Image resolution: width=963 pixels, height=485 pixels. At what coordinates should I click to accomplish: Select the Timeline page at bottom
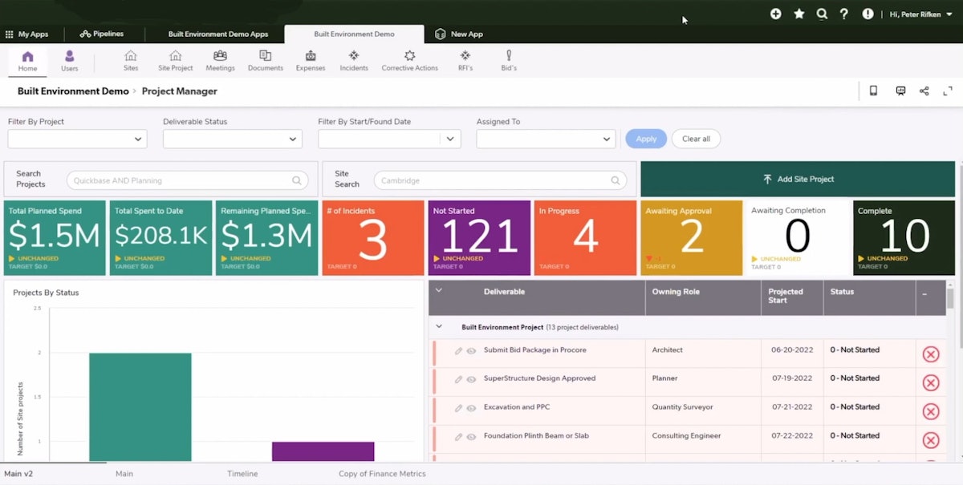[242, 473]
